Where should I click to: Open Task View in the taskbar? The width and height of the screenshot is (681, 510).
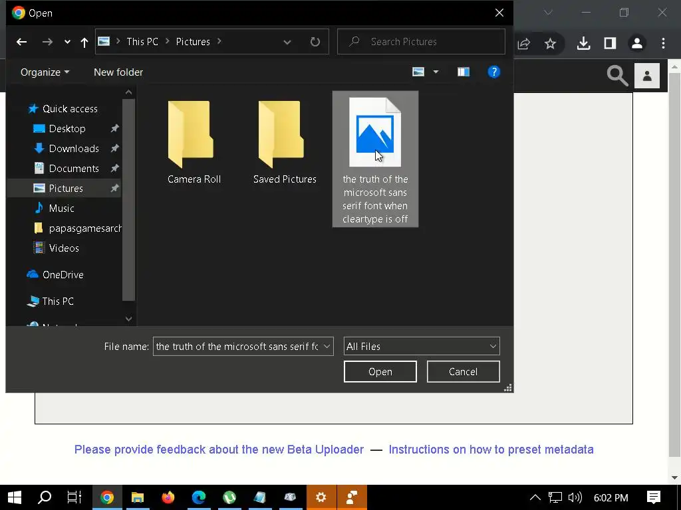click(74, 497)
